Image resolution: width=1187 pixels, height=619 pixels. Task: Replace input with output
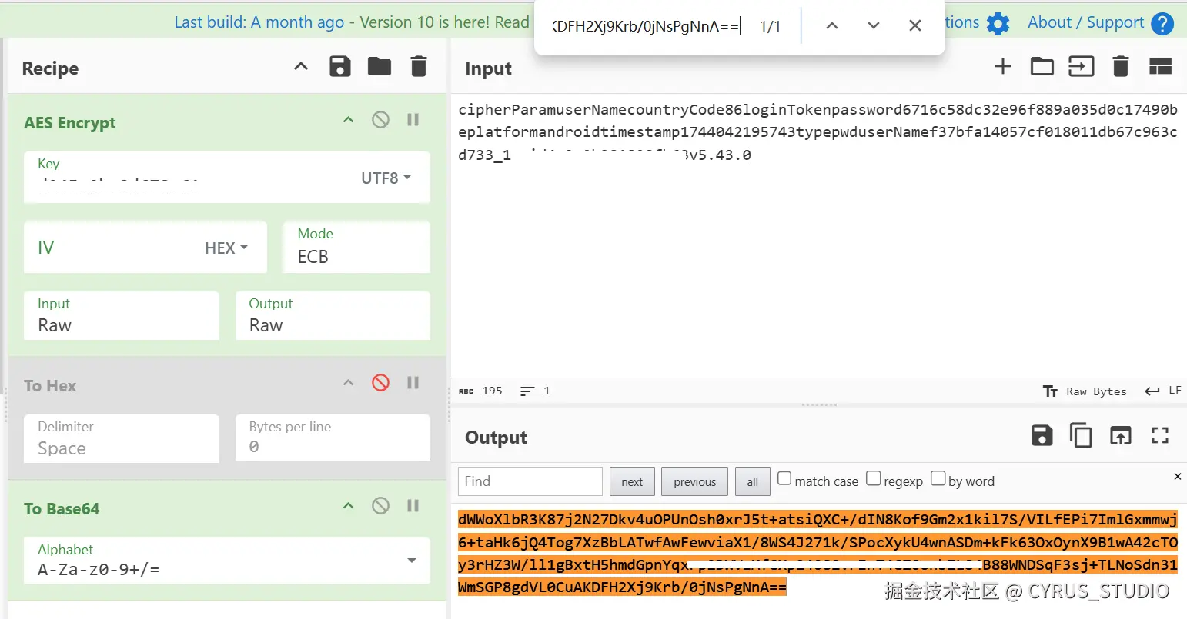pos(1121,436)
